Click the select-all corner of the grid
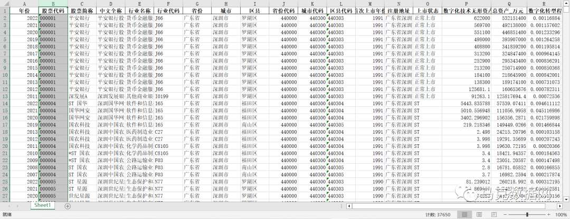The width and height of the screenshot is (570, 219). coord(4,3)
